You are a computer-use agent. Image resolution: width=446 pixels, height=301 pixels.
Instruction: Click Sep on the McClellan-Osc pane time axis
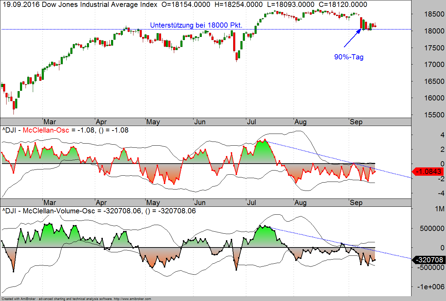(x=356, y=202)
